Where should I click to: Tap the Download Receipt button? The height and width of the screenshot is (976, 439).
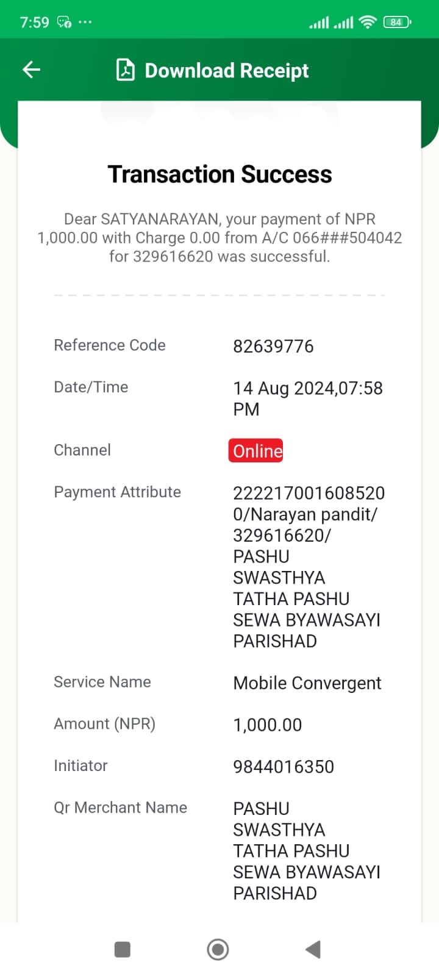pyautogui.click(x=213, y=70)
